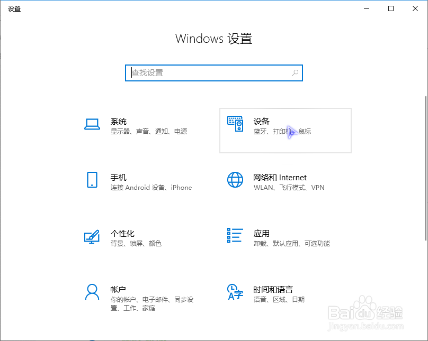Click the 个性化 category title
This screenshot has width=428, height=341.
point(122,234)
